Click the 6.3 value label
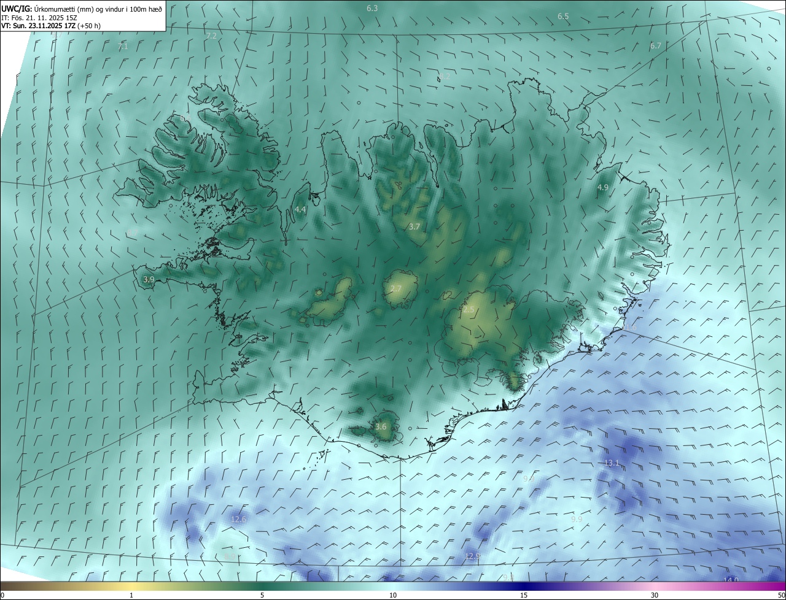Image resolution: width=786 pixels, height=600 pixels. coord(372,8)
